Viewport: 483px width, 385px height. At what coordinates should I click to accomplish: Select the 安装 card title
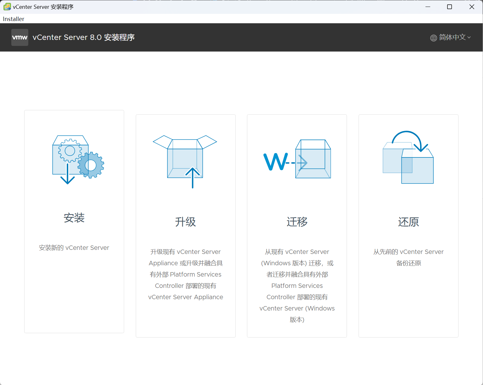click(74, 218)
